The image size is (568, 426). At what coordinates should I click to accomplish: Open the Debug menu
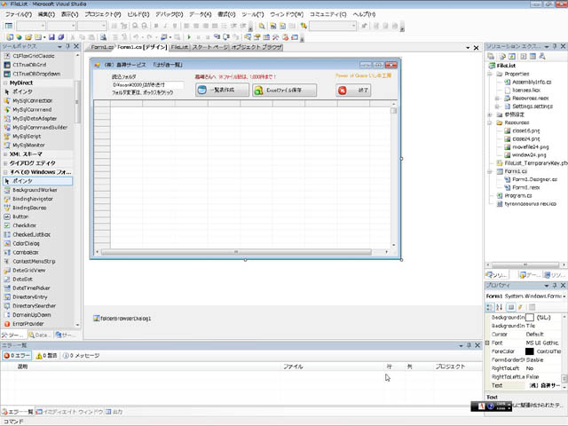coord(170,14)
